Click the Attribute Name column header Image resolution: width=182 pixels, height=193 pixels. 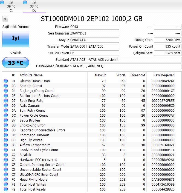(53, 75)
